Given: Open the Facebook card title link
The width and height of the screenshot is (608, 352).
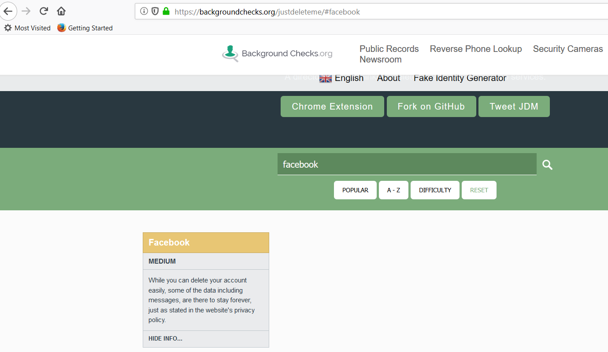Looking at the screenshot, I should pyautogui.click(x=169, y=242).
